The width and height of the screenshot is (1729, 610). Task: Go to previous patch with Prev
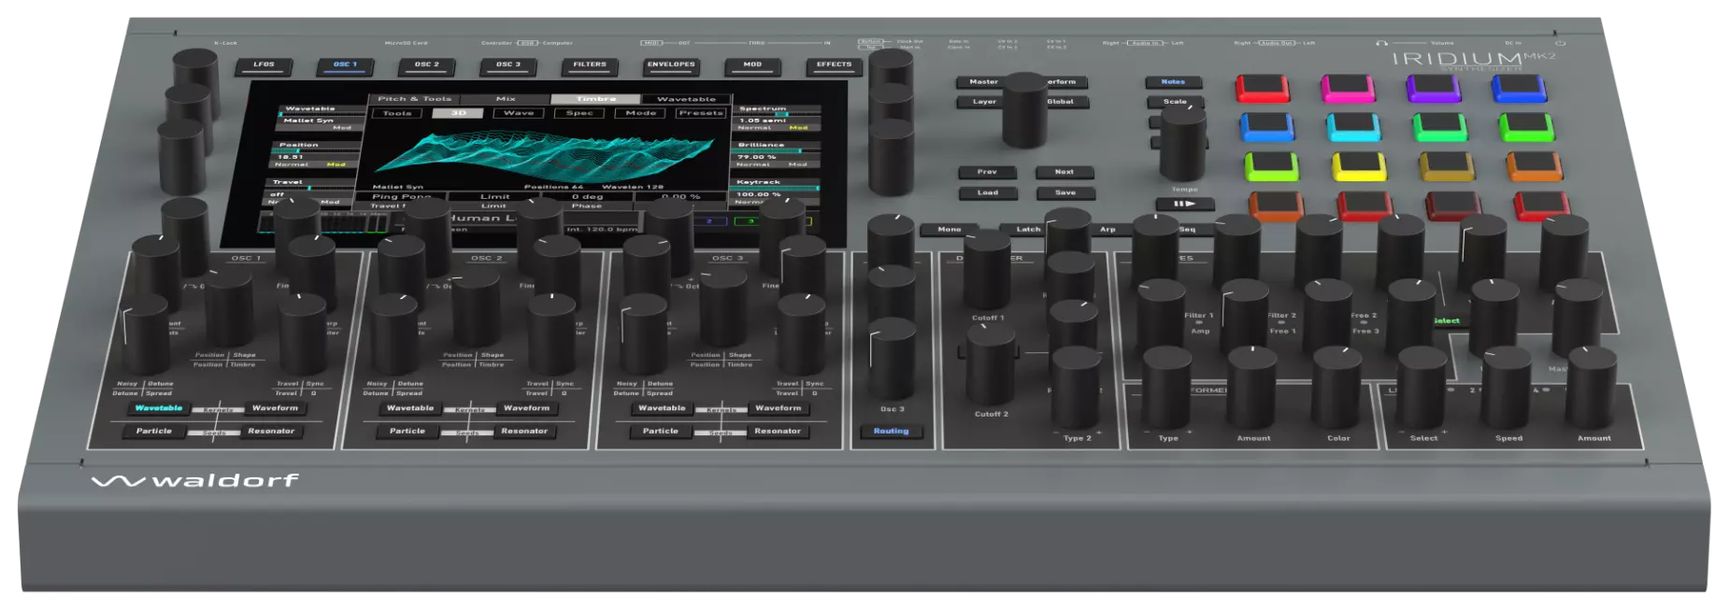click(987, 172)
